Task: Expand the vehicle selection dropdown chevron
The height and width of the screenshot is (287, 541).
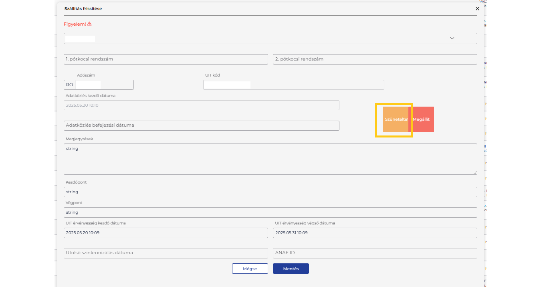Action: click(452, 38)
